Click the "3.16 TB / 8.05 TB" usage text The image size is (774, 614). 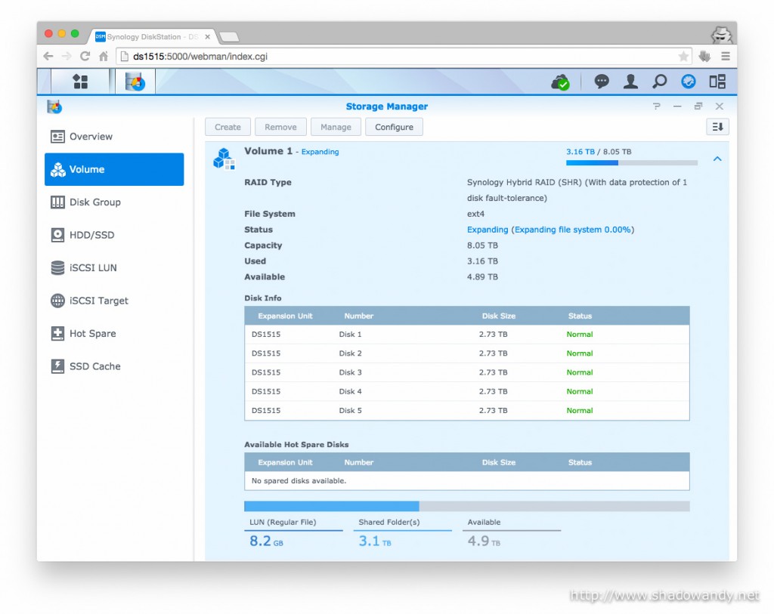tap(599, 152)
